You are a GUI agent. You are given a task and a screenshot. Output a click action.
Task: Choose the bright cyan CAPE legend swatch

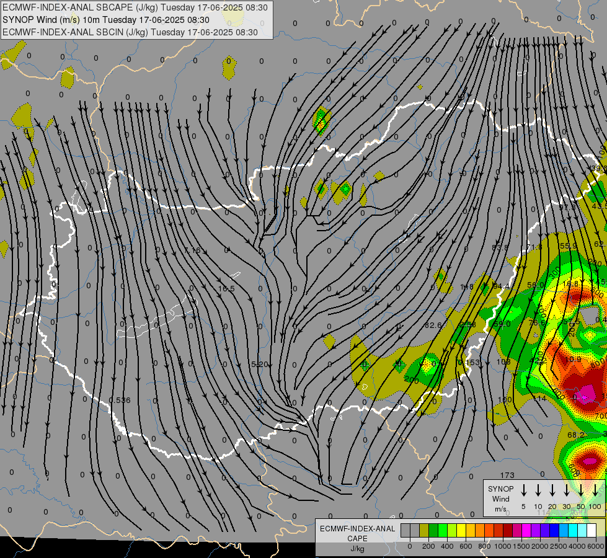pyautogui.click(x=574, y=530)
